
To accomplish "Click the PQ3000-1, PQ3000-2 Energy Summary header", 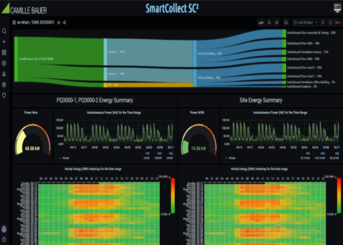I will coord(95,100).
